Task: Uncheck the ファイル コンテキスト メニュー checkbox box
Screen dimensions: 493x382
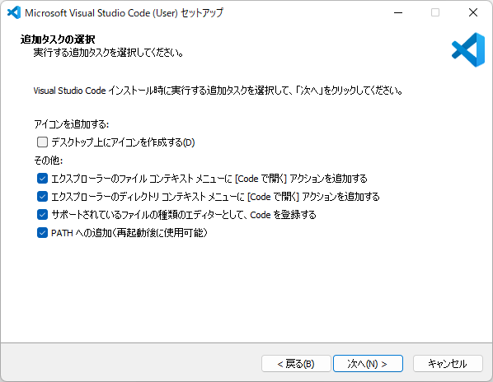Action: pyautogui.click(x=42, y=179)
